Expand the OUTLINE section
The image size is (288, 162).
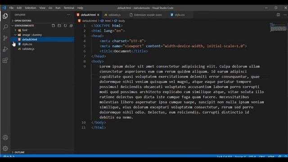point(13,152)
